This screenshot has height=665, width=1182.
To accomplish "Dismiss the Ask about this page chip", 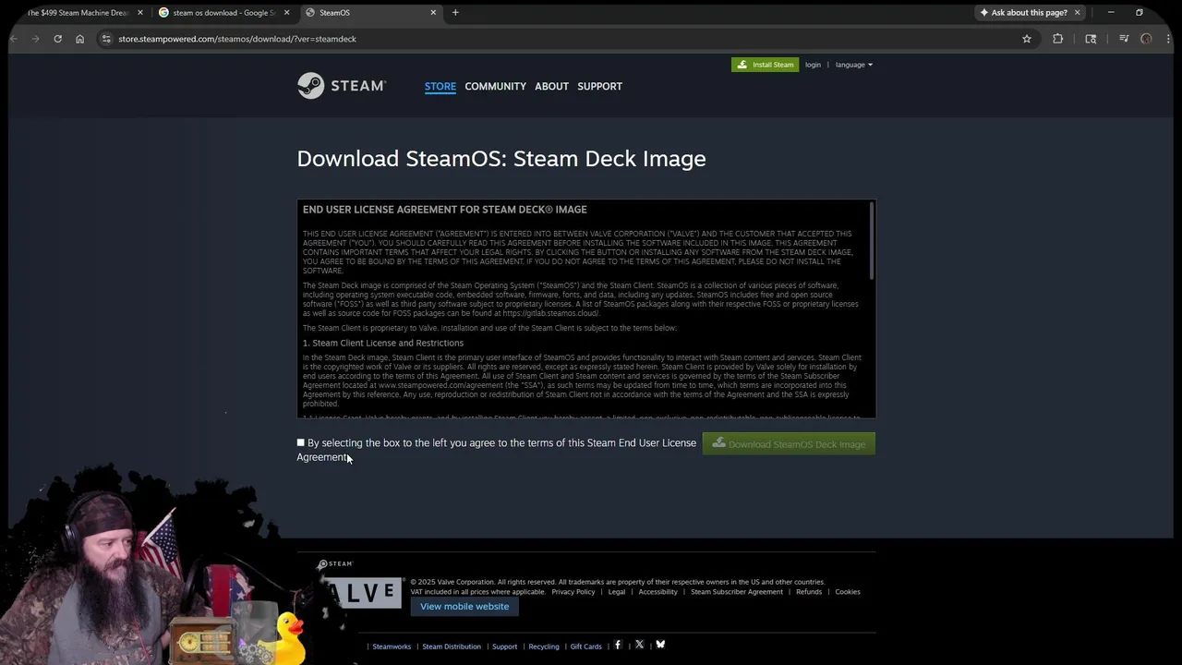I will click(1077, 13).
